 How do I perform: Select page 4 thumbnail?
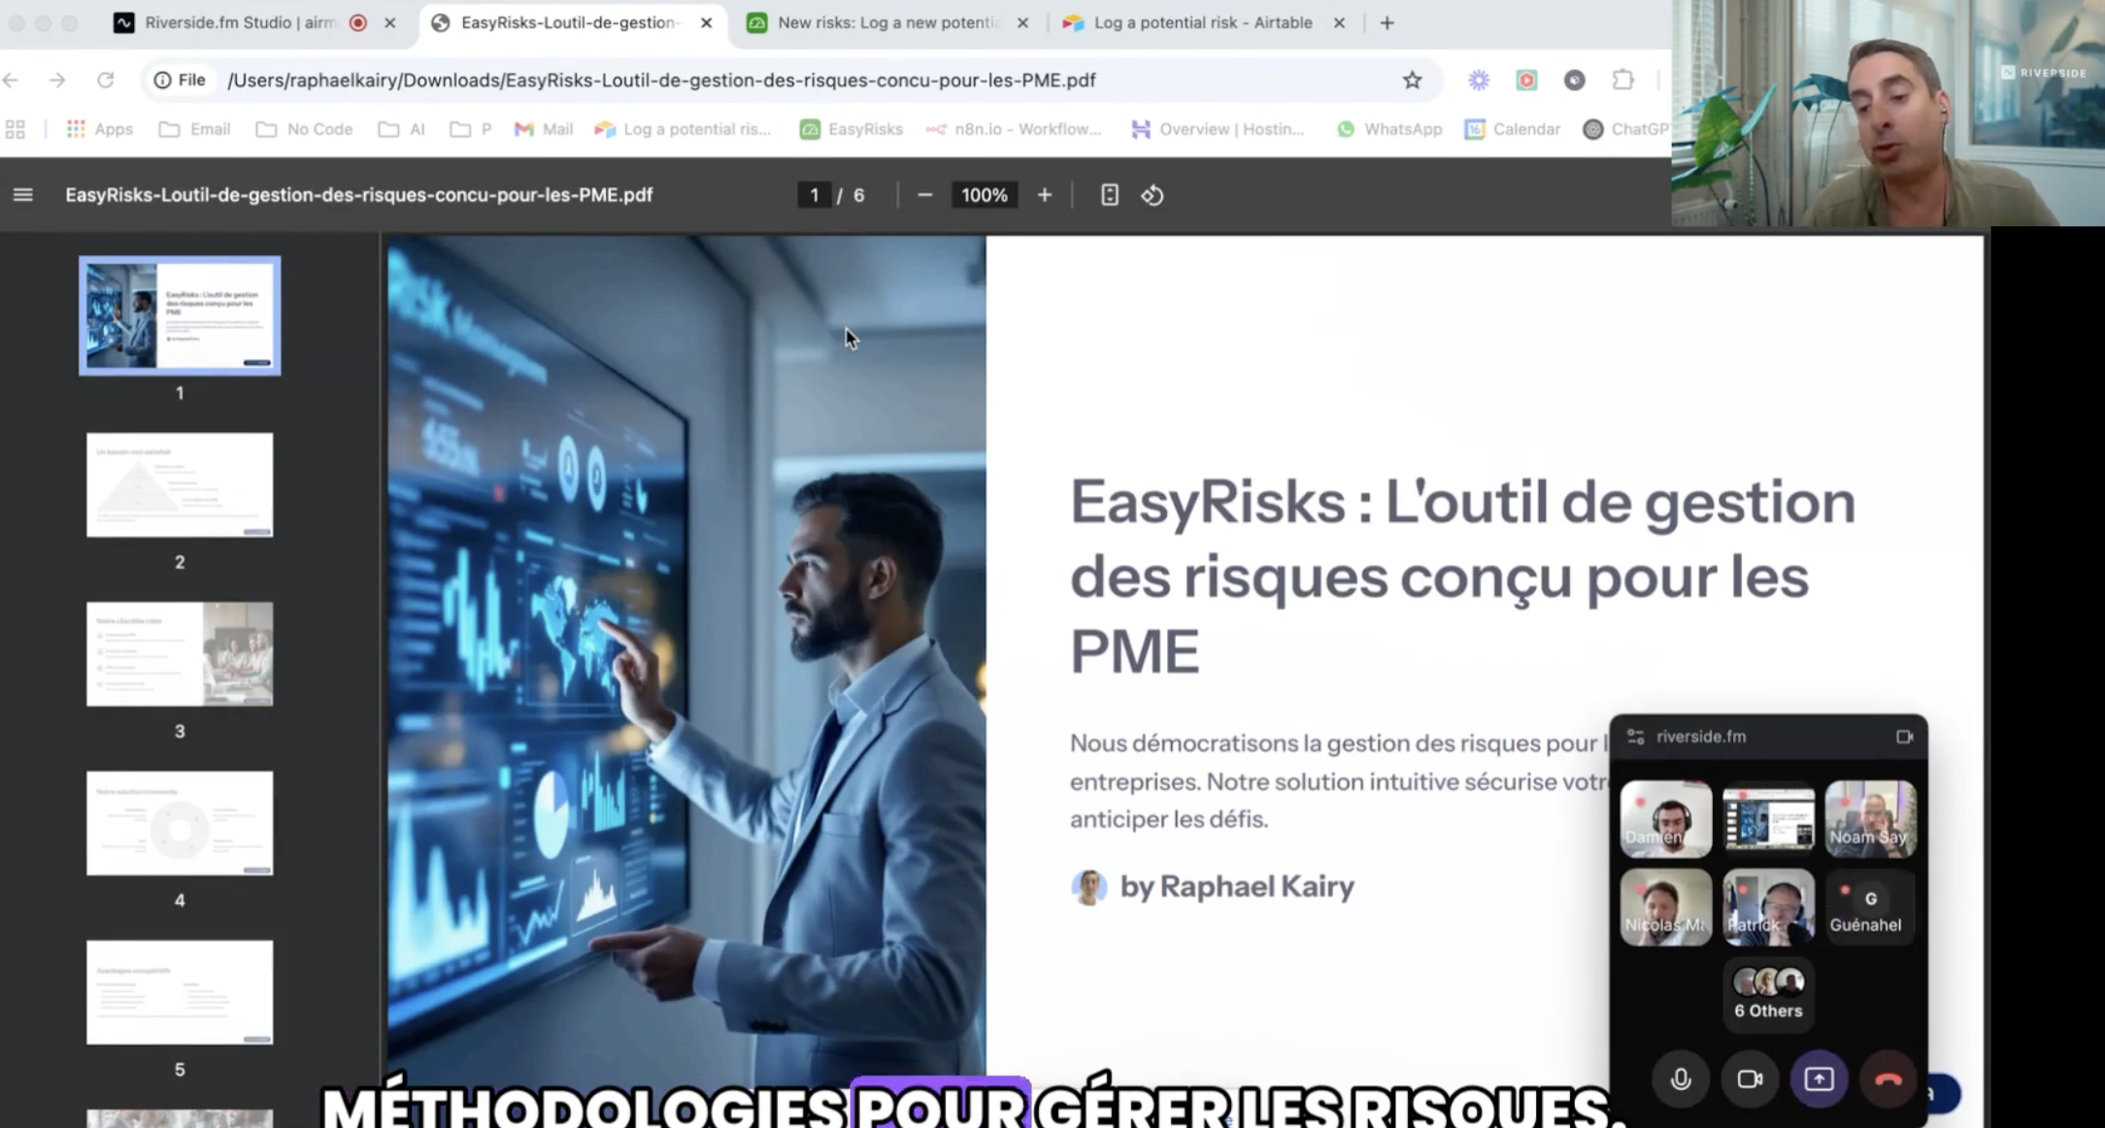point(180,823)
